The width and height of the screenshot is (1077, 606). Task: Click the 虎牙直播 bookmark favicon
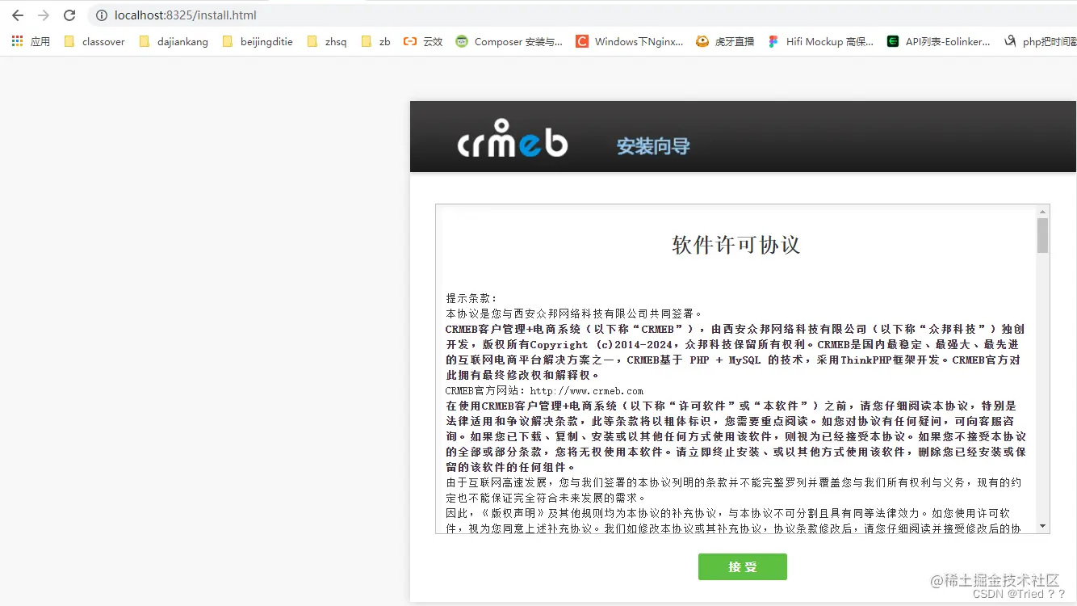pyautogui.click(x=701, y=40)
